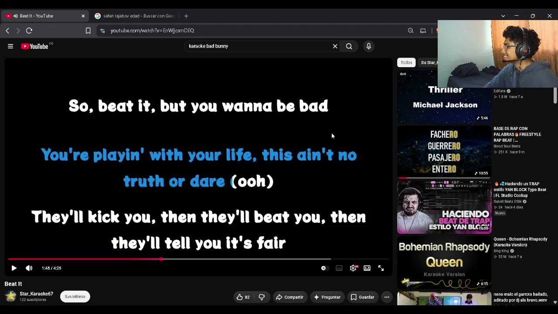Open the three-dot more actions menu
The width and height of the screenshot is (558, 314).
(x=387, y=297)
